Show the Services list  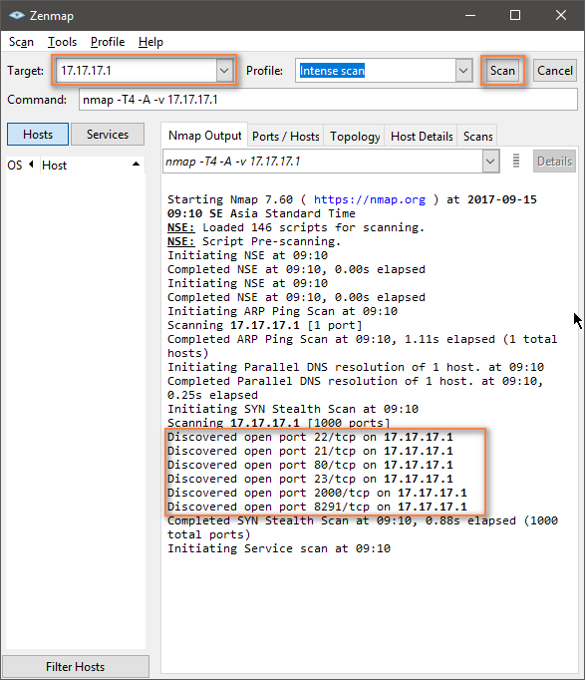coord(108,134)
